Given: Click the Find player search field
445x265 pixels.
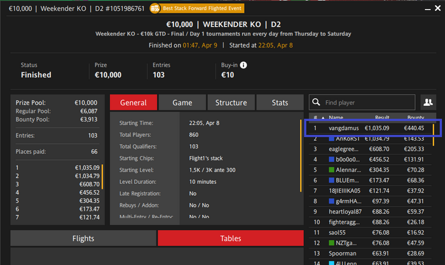Looking at the screenshot, I should click(362, 102).
